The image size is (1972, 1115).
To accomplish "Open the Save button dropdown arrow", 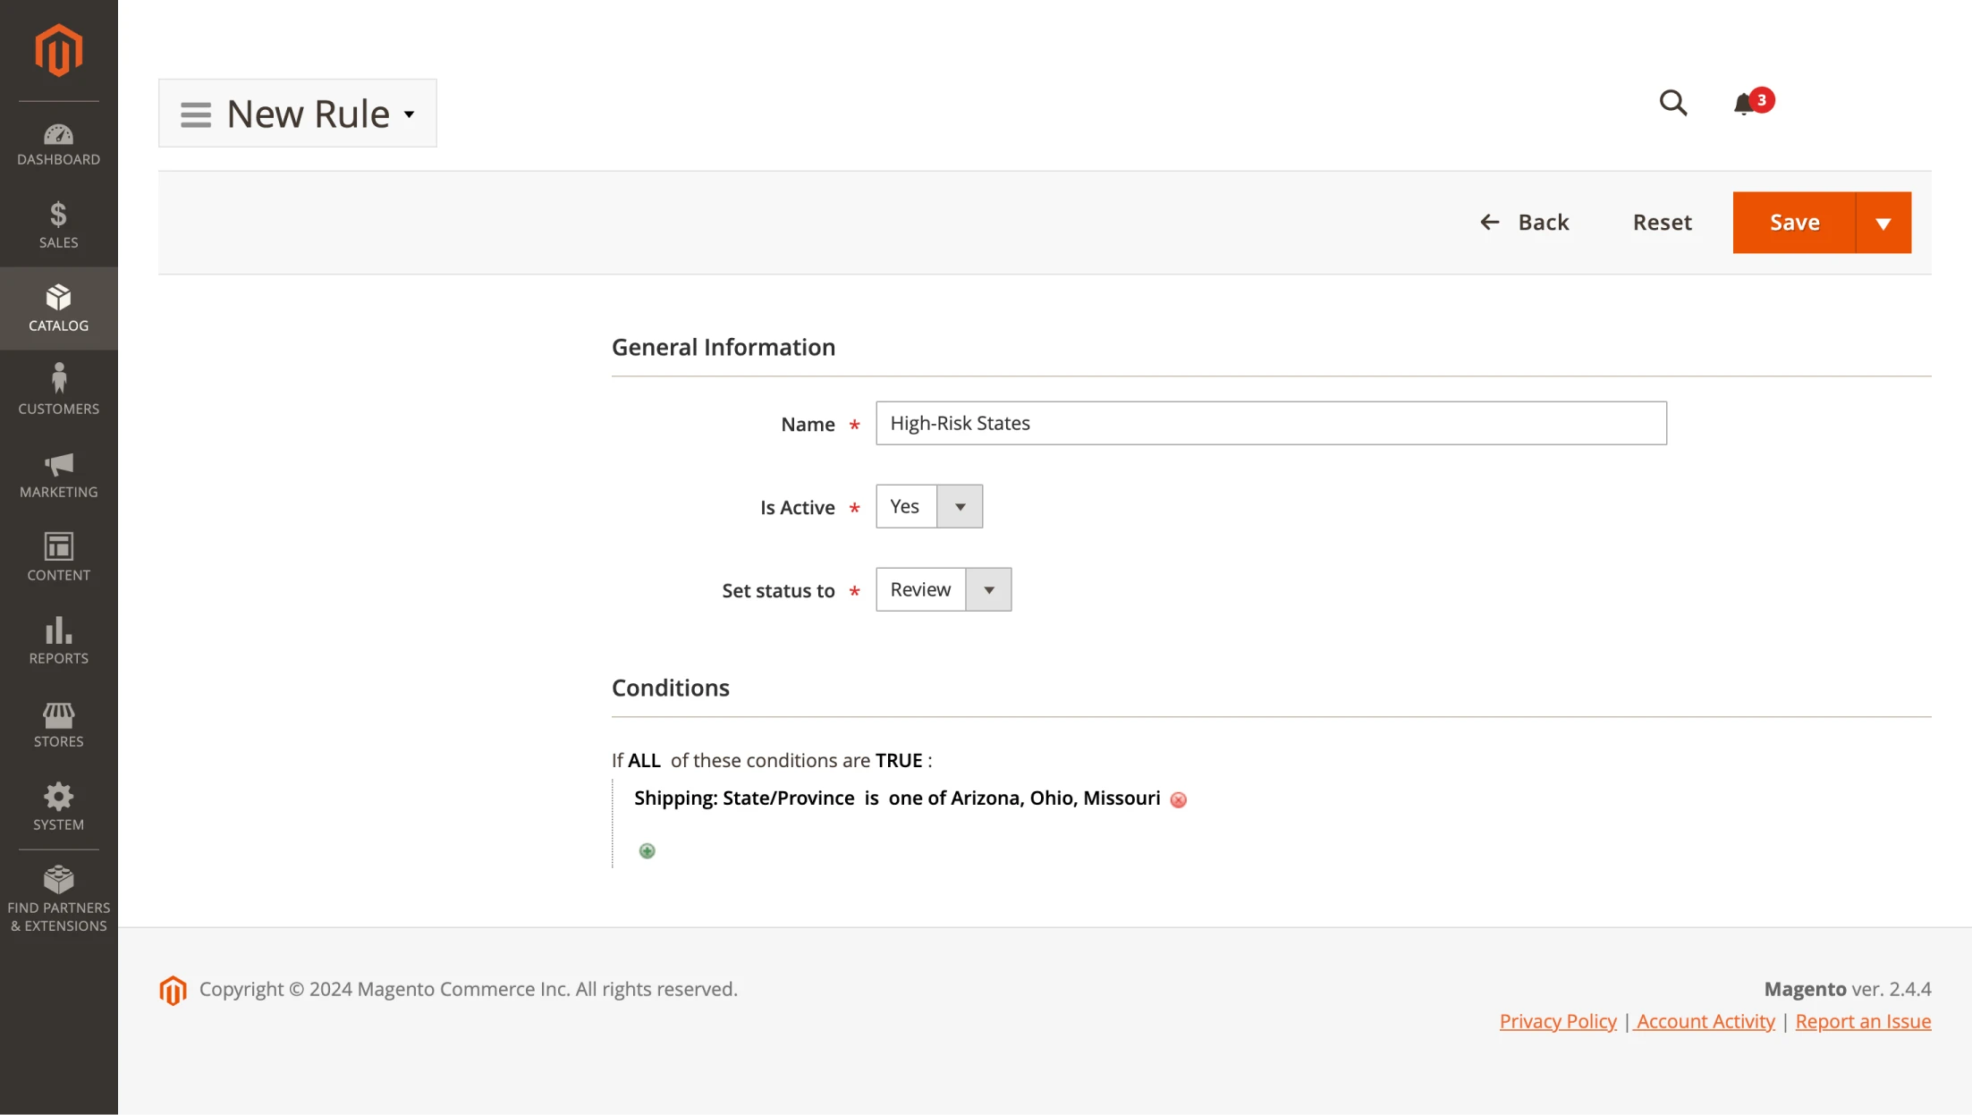I will point(1883,223).
